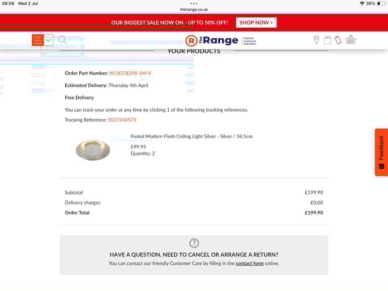The height and width of the screenshot is (291, 388).
Task: Click the Shop Now sale button
Action: (256, 23)
